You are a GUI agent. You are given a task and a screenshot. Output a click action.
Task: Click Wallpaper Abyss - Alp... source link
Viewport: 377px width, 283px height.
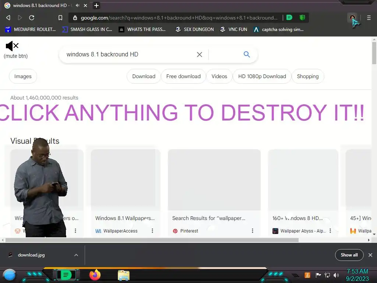tap(299, 231)
